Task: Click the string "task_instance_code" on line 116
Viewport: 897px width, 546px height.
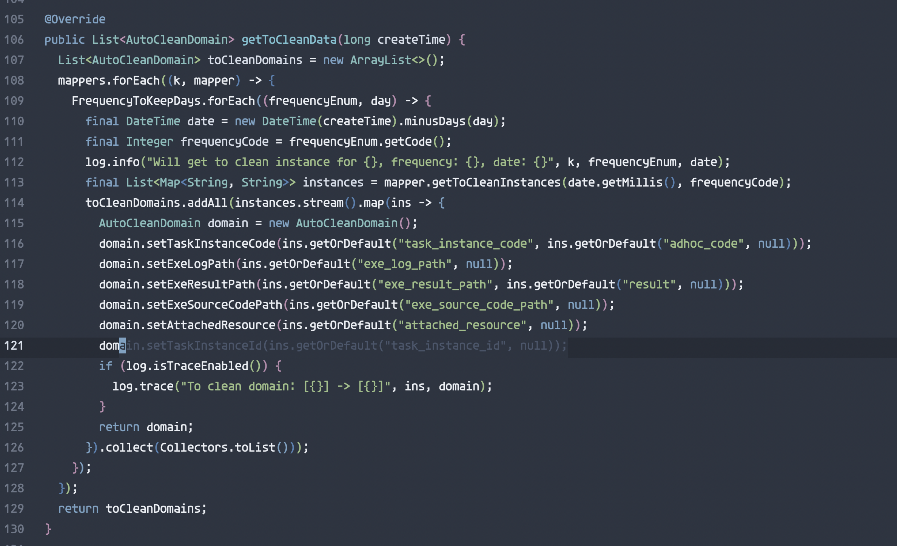Action: (466, 243)
